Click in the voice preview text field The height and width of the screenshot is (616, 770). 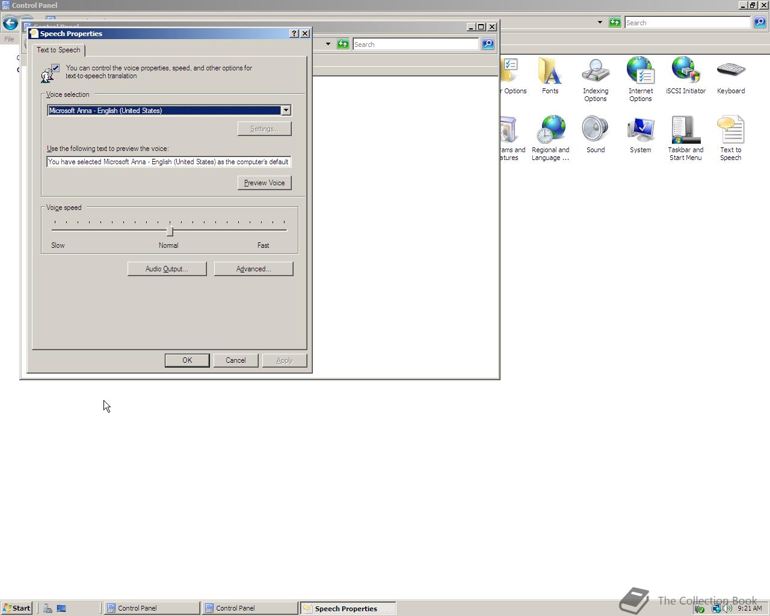pos(169,162)
